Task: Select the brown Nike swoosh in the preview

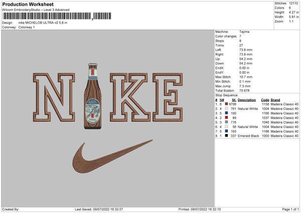Action: [x=112, y=157]
